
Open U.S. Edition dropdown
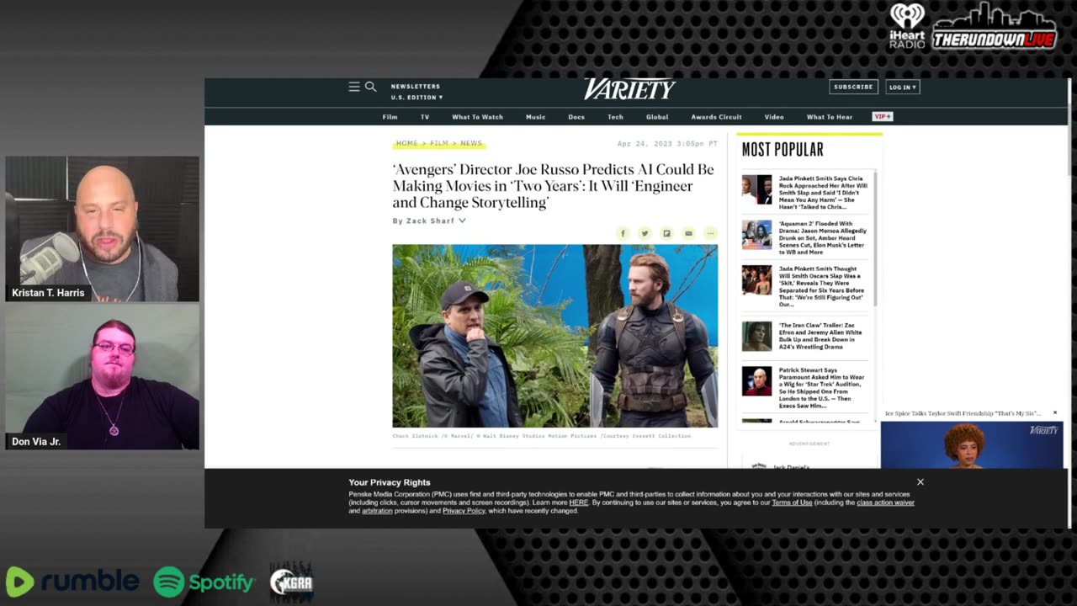click(x=416, y=98)
